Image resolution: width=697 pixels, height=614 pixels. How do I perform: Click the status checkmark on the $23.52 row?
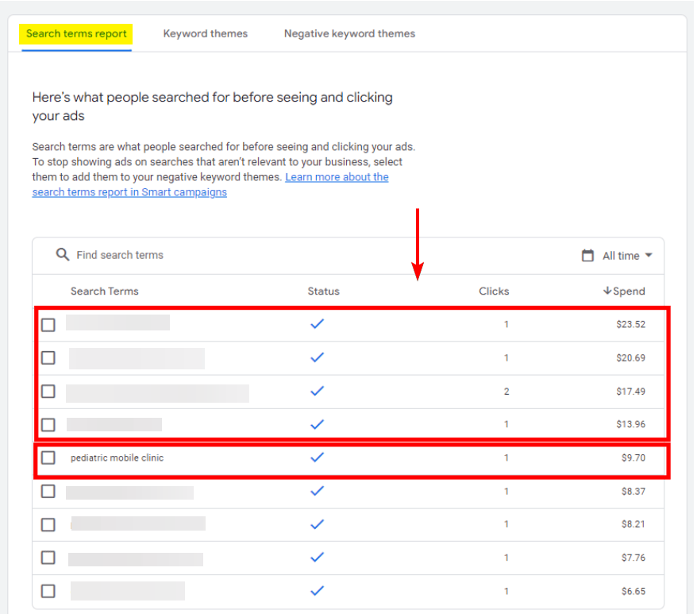pyautogui.click(x=317, y=324)
